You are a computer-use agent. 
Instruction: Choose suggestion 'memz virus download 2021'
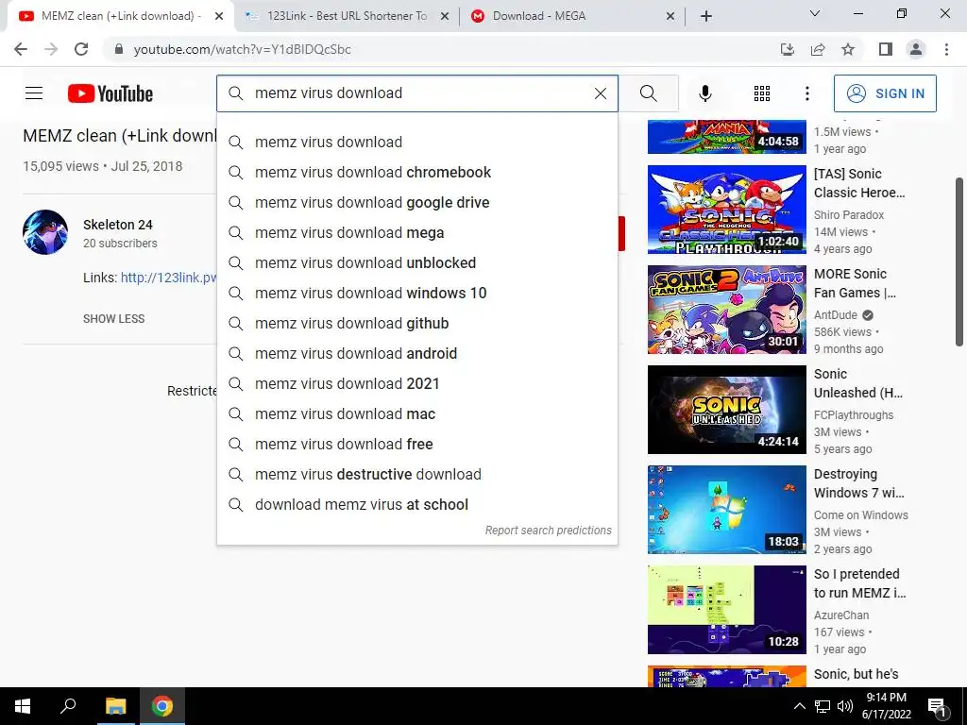pos(416,383)
